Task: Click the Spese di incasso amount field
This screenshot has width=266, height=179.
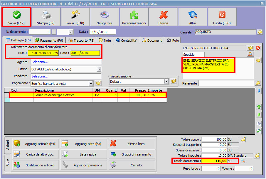Action: [x=214, y=150]
